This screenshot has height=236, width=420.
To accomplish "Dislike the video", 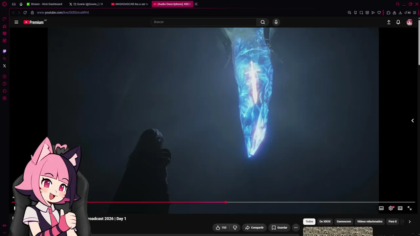I will click(235, 227).
